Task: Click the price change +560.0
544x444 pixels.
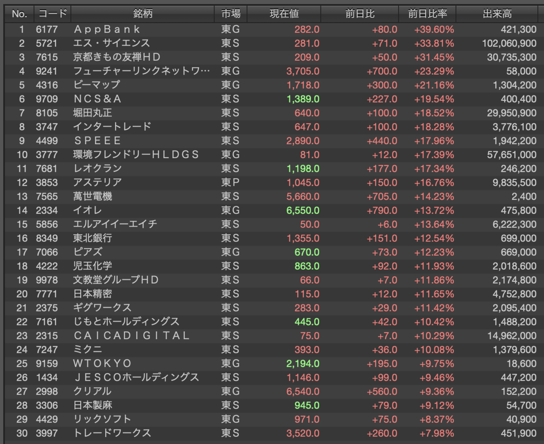Action: click(382, 391)
